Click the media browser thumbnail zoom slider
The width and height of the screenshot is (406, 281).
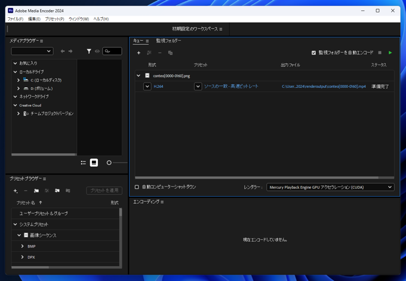[x=109, y=163]
